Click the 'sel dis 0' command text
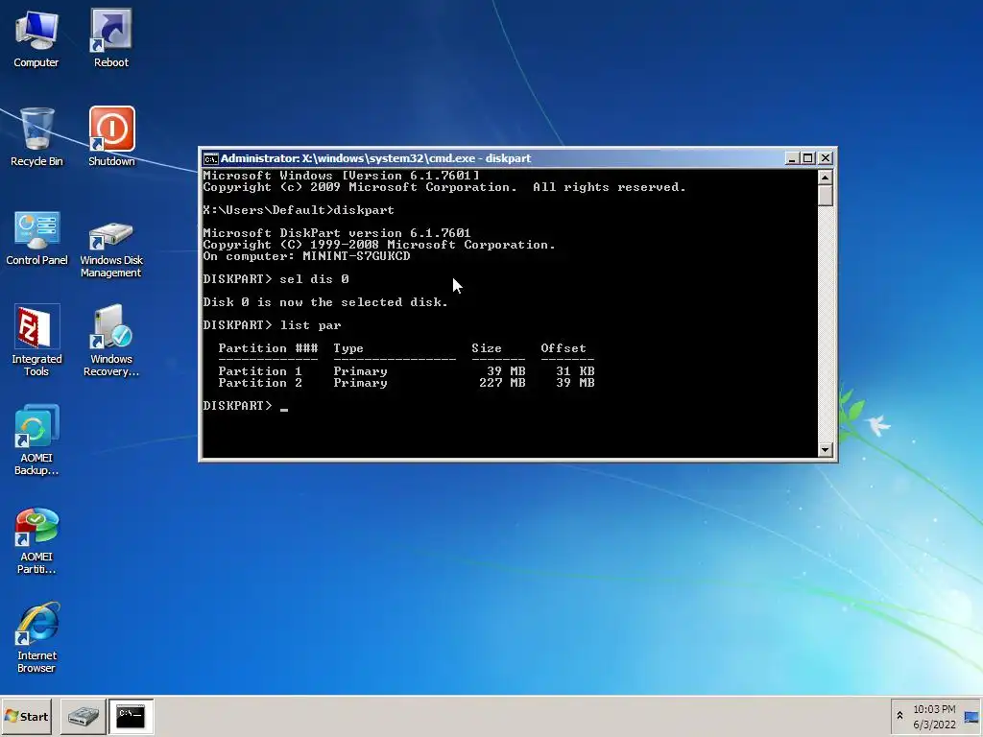Screen dimensions: 983x737 pos(314,279)
